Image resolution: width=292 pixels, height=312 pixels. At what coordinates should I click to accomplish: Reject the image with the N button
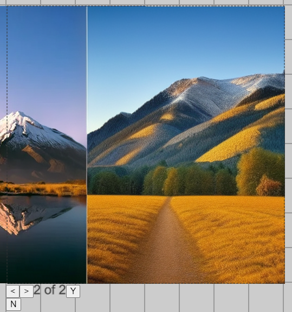click(x=14, y=304)
